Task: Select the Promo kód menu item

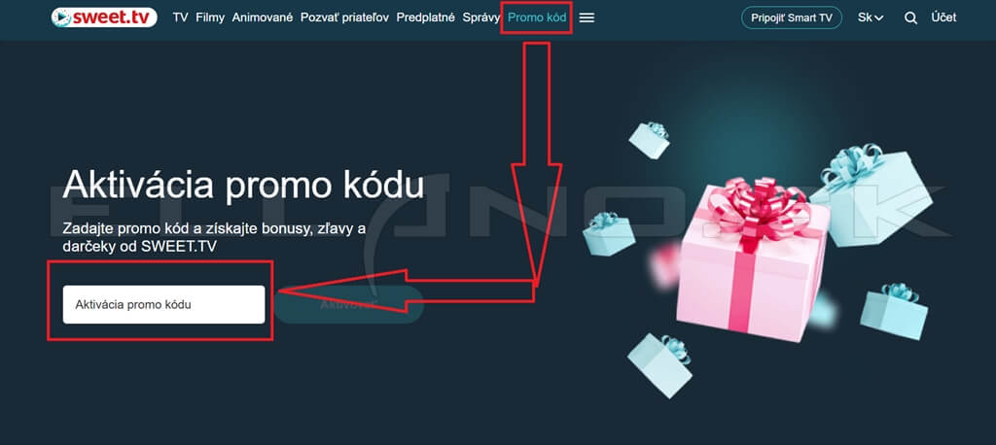Action: (x=537, y=17)
